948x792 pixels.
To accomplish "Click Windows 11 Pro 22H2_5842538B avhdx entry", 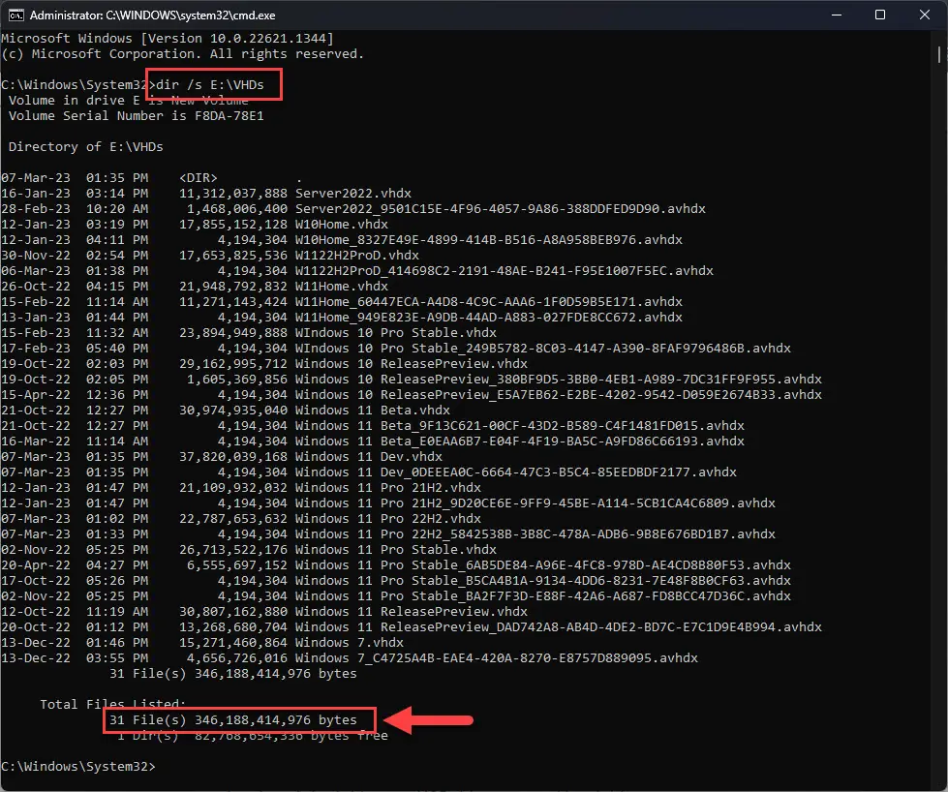I will (535, 533).
